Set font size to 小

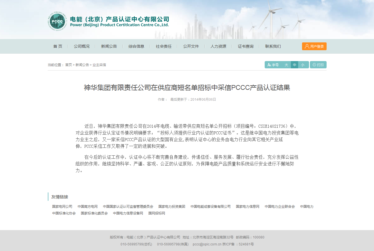pos(303,65)
